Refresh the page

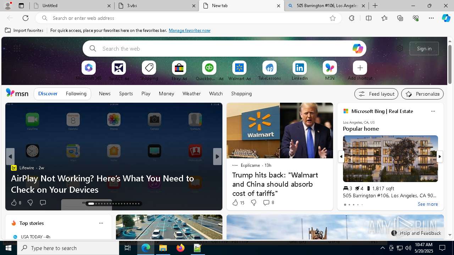[26, 18]
